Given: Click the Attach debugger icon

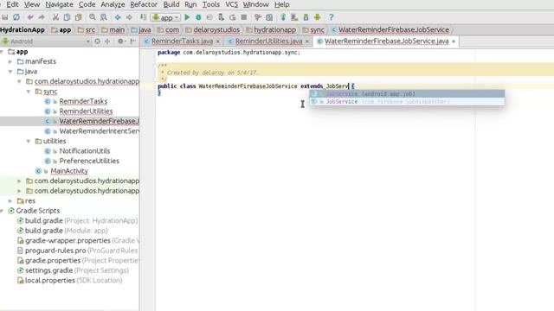Looking at the screenshot, I should 222,17.
